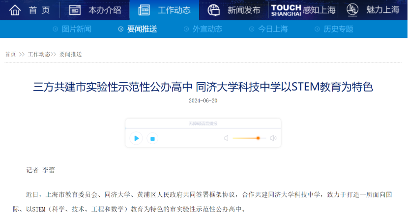Click the bullet icon beside 图片新闻
Image resolution: width=408 pixels, height=218 pixels.
(55, 29)
